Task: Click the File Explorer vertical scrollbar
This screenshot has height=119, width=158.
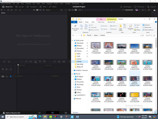Action: click(x=156, y=74)
